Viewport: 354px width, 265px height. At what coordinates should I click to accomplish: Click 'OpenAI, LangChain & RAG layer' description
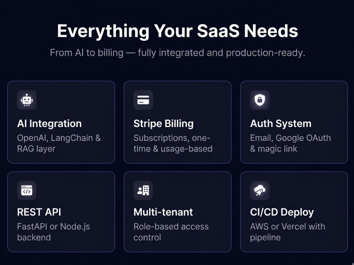click(x=59, y=143)
